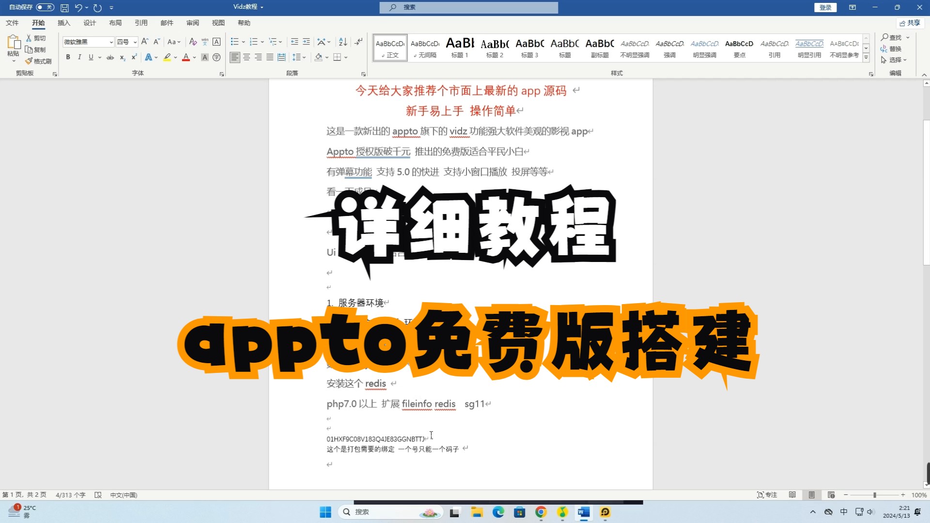Open Find (查找) in editing group
This screenshot has height=523, width=930.
click(x=891, y=37)
